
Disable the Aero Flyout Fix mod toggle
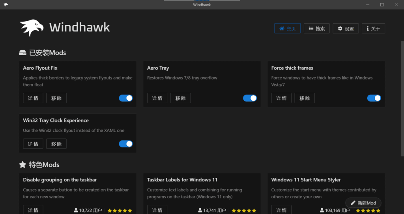(x=126, y=98)
